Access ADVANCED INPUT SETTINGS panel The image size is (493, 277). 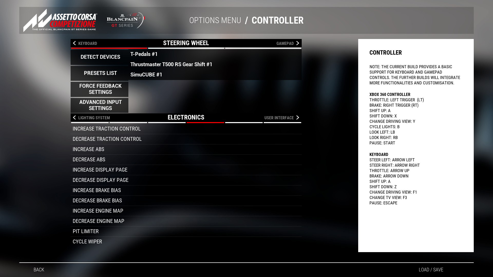(x=101, y=105)
